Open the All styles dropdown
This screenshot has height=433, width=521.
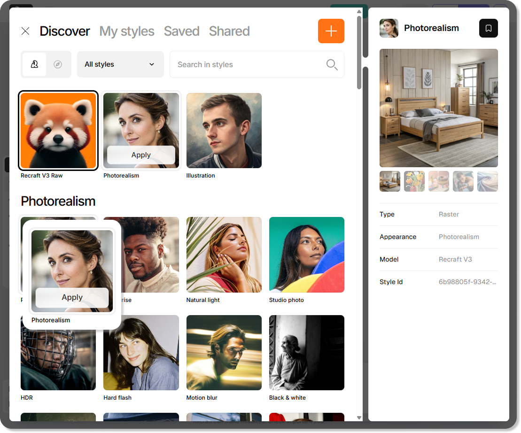coord(120,64)
